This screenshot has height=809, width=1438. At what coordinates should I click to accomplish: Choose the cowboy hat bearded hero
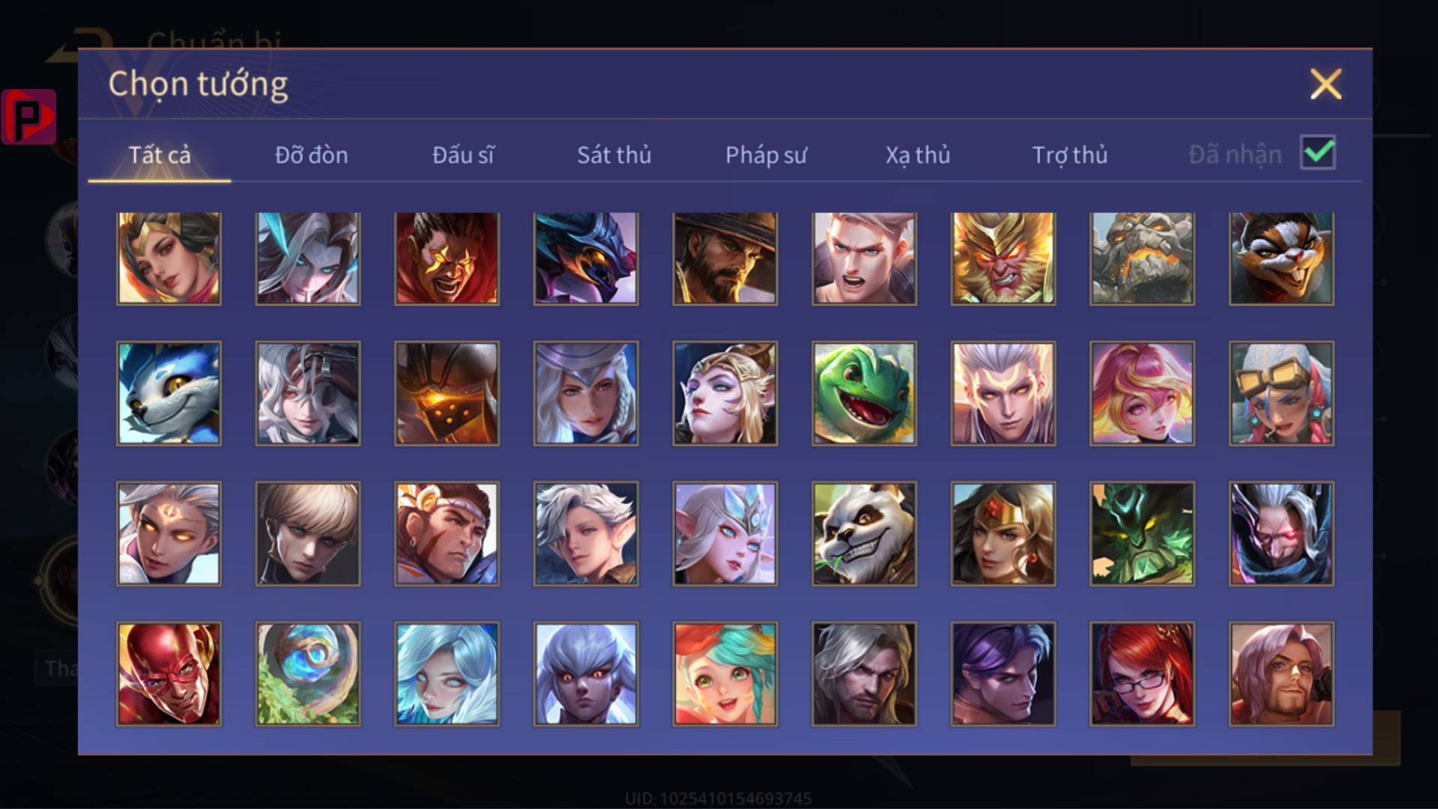coord(725,258)
